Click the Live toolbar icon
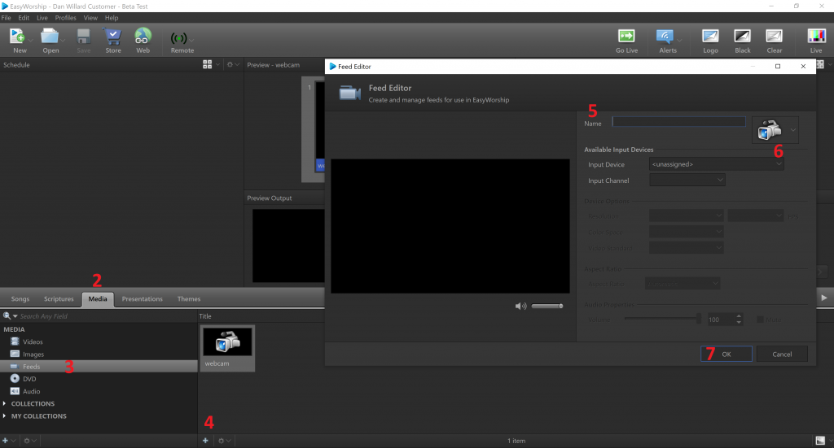This screenshot has height=448, width=834. (816, 36)
